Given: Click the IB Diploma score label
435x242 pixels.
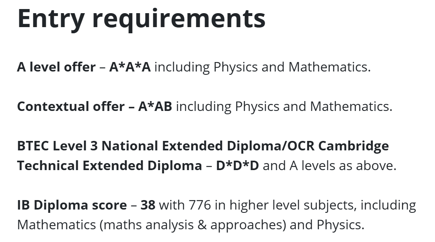Looking at the screenshot, I should coord(72,205).
